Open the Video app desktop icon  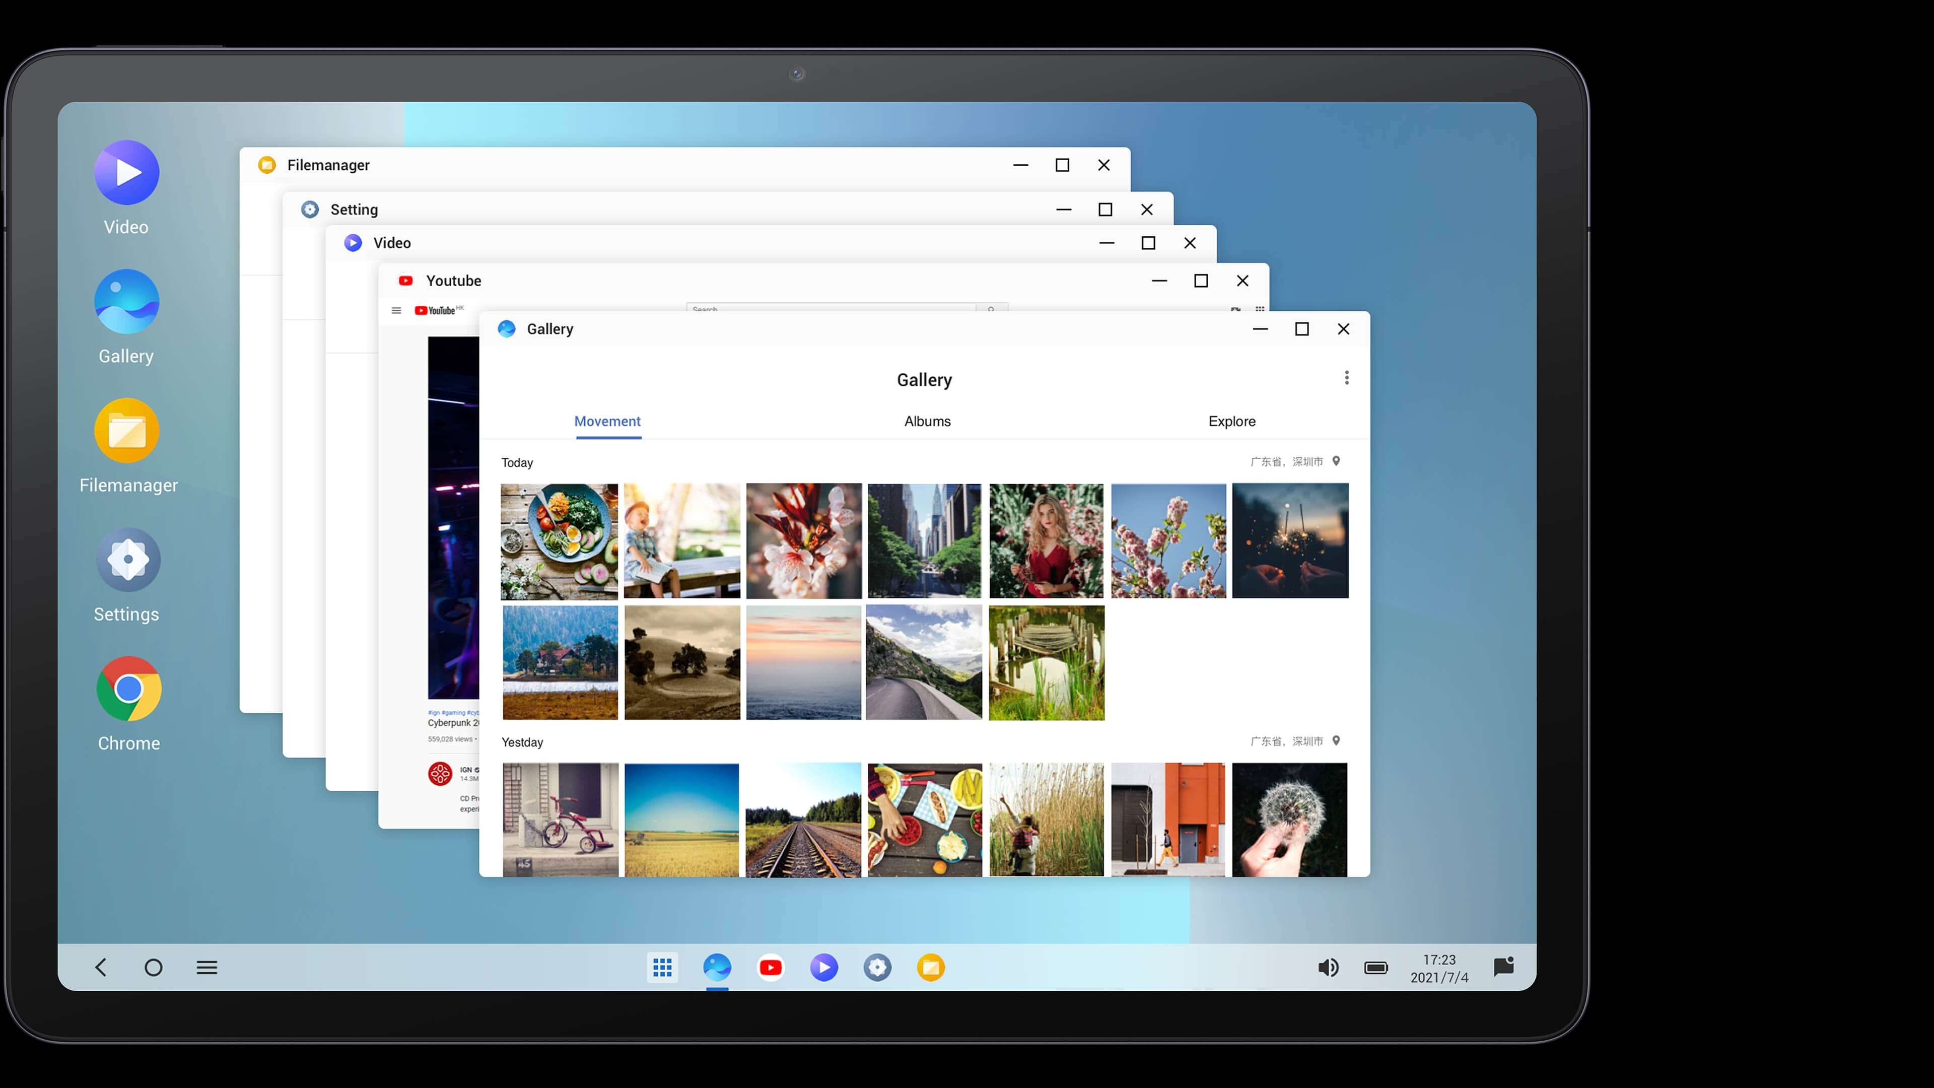pyautogui.click(x=126, y=173)
